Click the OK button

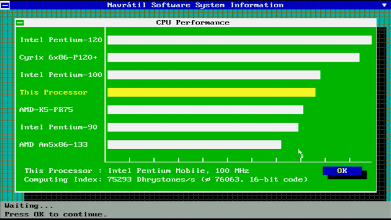coord(342,171)
